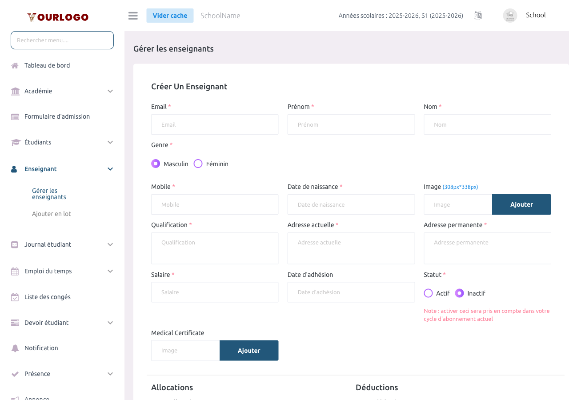Click the Tableau de bord home icon

tap(15, 66)
